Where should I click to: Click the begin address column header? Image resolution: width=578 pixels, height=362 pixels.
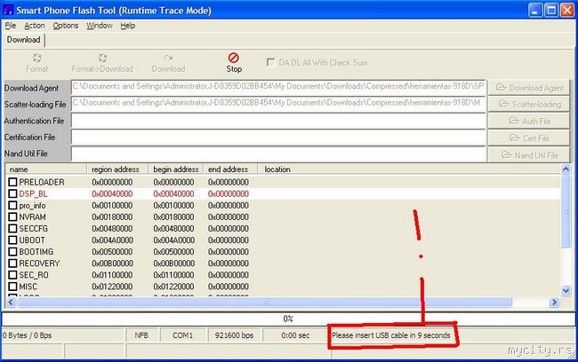tap(175, 169)
